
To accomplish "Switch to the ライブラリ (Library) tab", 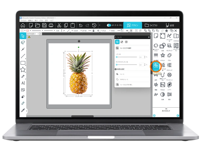I will coord(151,25).
